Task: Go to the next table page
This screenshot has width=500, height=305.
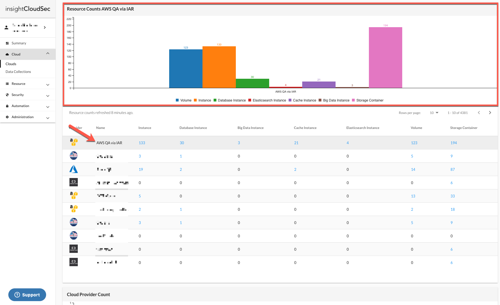Action: click(490, 113)
